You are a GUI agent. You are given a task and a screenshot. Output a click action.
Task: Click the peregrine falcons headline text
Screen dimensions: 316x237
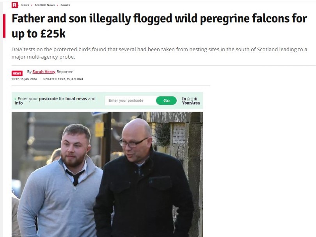[159, 26]
